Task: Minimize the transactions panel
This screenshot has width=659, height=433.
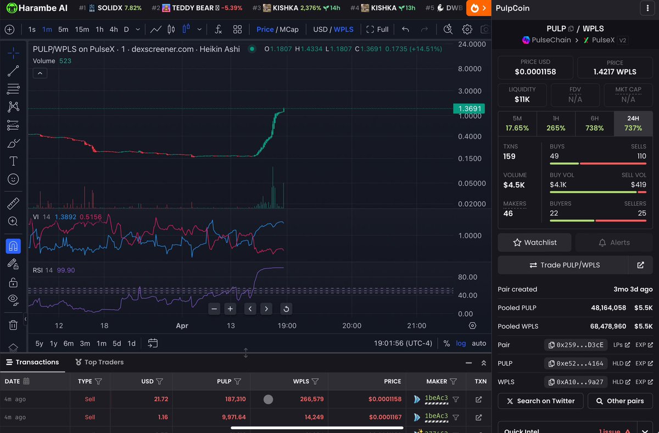Action: point(468,363)
